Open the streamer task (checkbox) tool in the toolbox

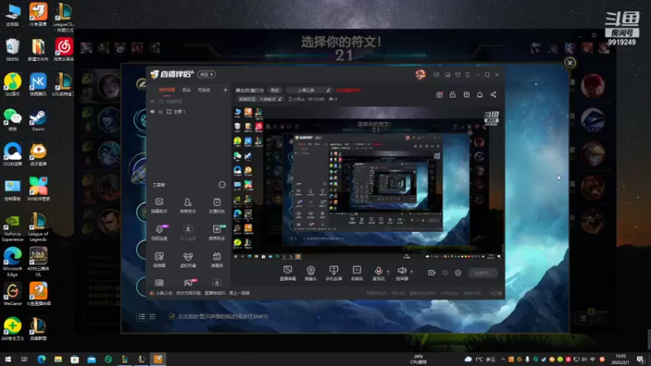pyautogui.click(x=216, y=205)
